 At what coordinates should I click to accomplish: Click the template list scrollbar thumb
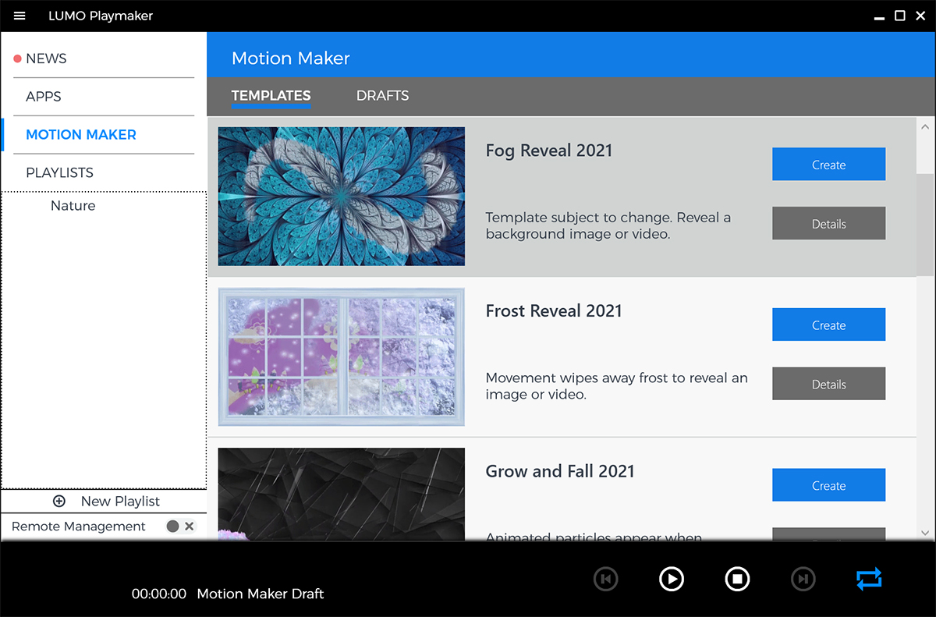coord(925,225)
